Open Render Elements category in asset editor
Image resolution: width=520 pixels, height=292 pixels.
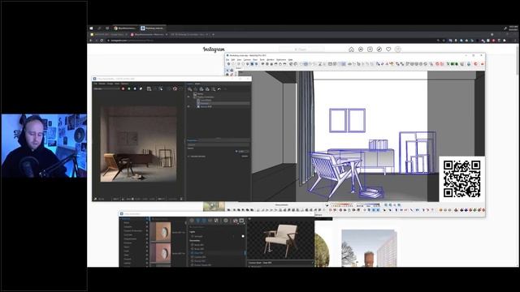(x=210, y=221)
